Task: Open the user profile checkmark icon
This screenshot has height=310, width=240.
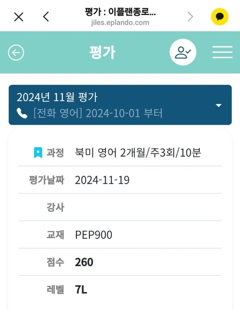Action: tap(183, 52)
